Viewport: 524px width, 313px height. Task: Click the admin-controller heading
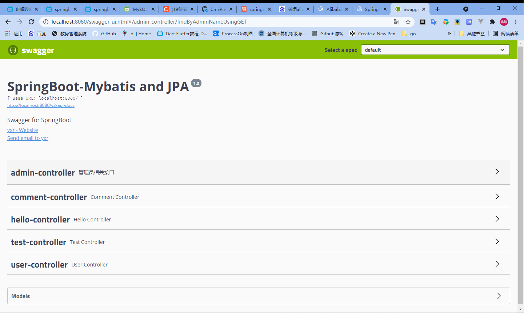click(x=43, y=173)
